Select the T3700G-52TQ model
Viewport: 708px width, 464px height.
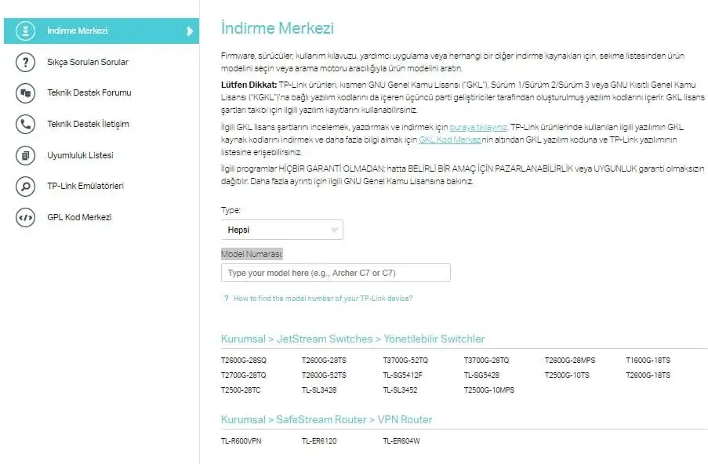(x=405, y=361)
